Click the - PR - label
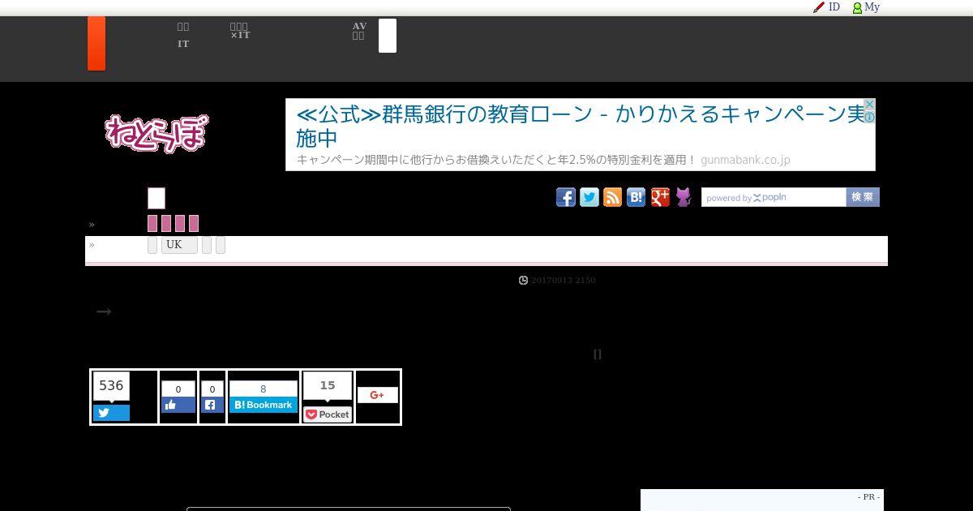This screenshot has width=973, height=511. coord(868,496)
